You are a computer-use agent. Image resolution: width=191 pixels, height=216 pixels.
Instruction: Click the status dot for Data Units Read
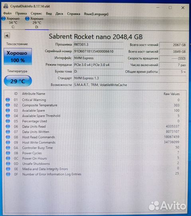tap(8, 126)
